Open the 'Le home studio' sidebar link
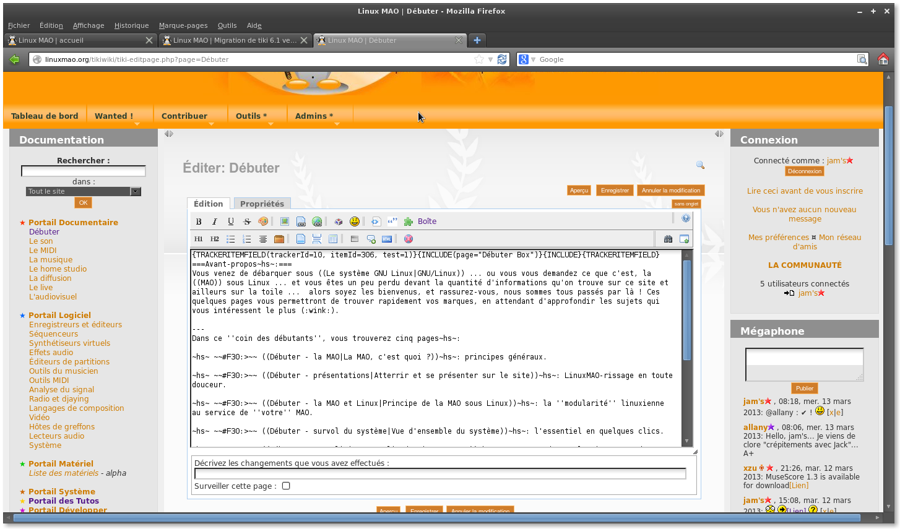 (x=58, y=269)
